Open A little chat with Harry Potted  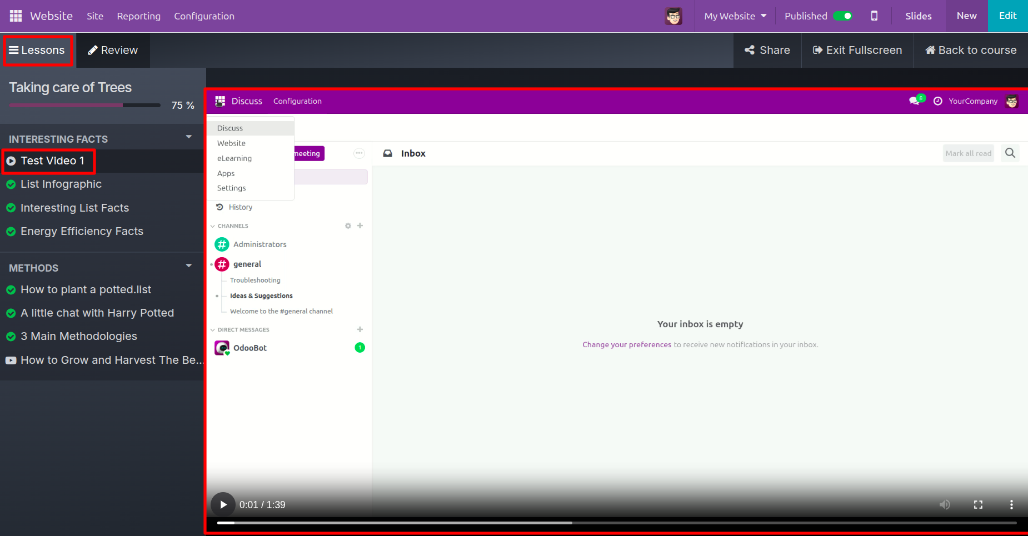[97, 313]
